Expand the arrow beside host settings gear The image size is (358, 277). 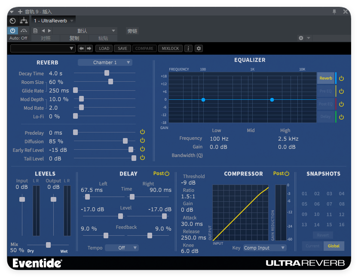(309, 38)
